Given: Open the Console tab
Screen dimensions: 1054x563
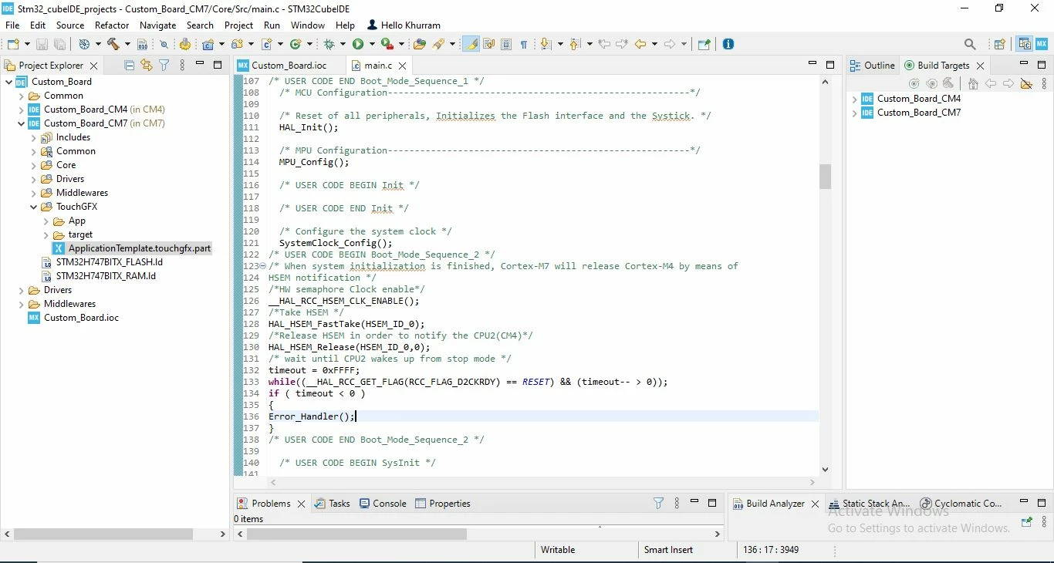Looking at the screenshot, I should click(x=383, y=504).
